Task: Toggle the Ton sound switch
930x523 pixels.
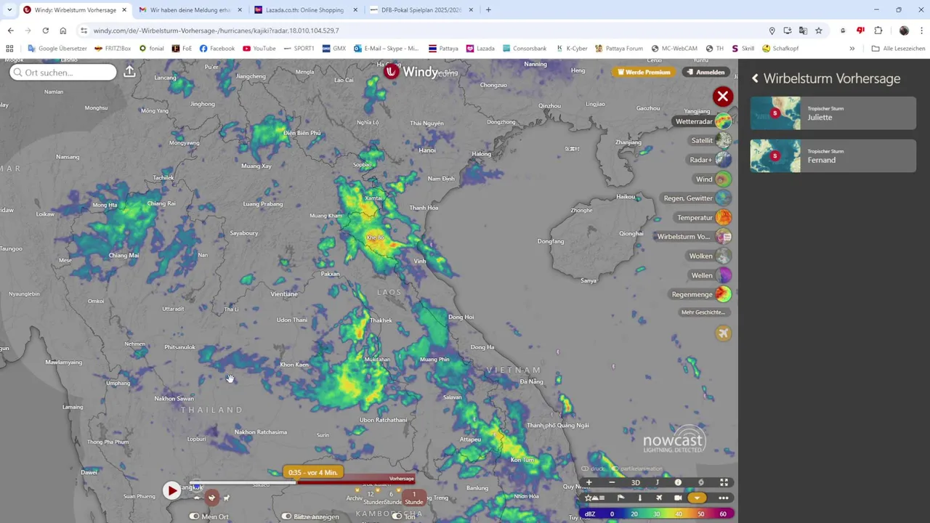Action: [397, 516]
